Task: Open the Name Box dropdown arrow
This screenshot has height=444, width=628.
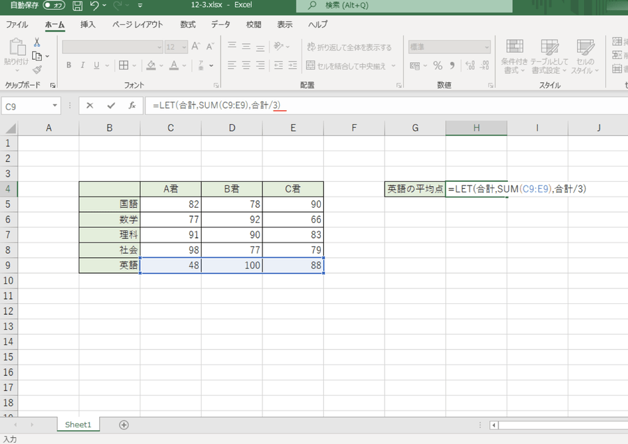Action: [x=55, y=106]
